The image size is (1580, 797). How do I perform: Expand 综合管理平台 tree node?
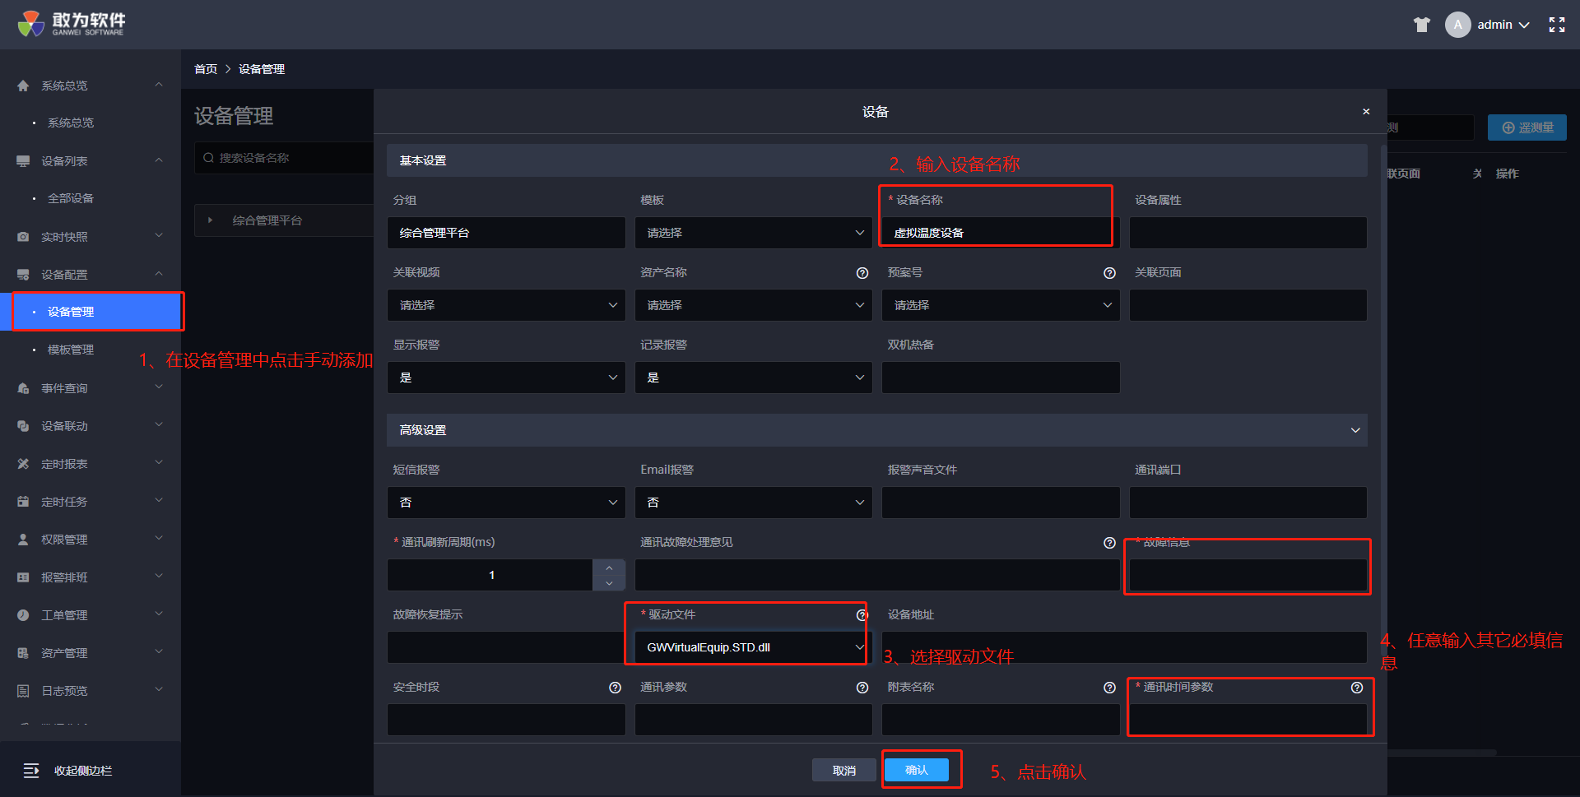211,220
